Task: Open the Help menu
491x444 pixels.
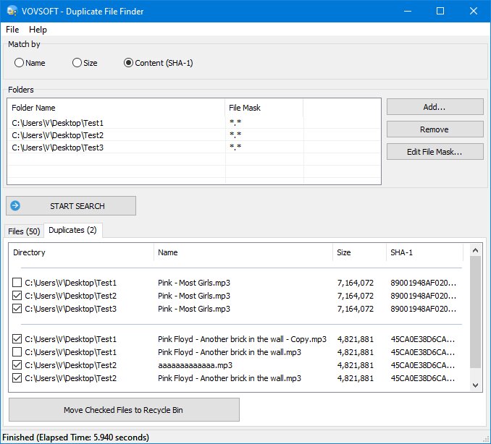Action: pos(38,30)
